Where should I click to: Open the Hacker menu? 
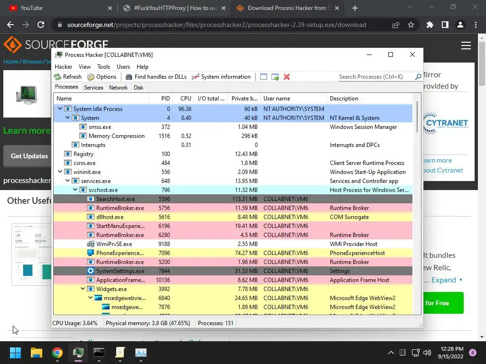[63, 66]
